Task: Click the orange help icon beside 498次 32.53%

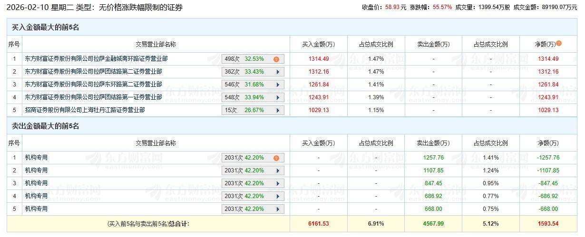Action: [x=276, y=59]
